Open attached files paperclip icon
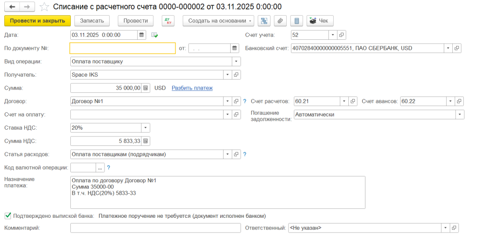The width and height of the screenshot is (486, 241). coord(280,21)
